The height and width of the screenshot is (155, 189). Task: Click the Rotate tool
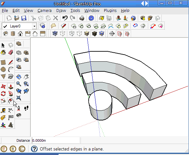point(3,94)
